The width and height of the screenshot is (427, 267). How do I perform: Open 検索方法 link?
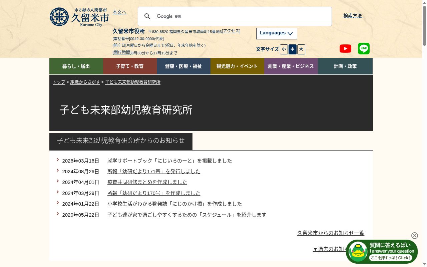[x=353, y=16]
